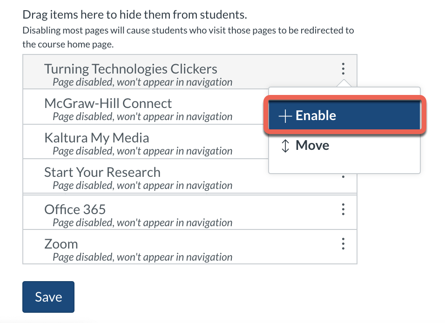Select the Turning Technologies Clickers item
This screenshot has width=445, height=323.
point(131,69)
